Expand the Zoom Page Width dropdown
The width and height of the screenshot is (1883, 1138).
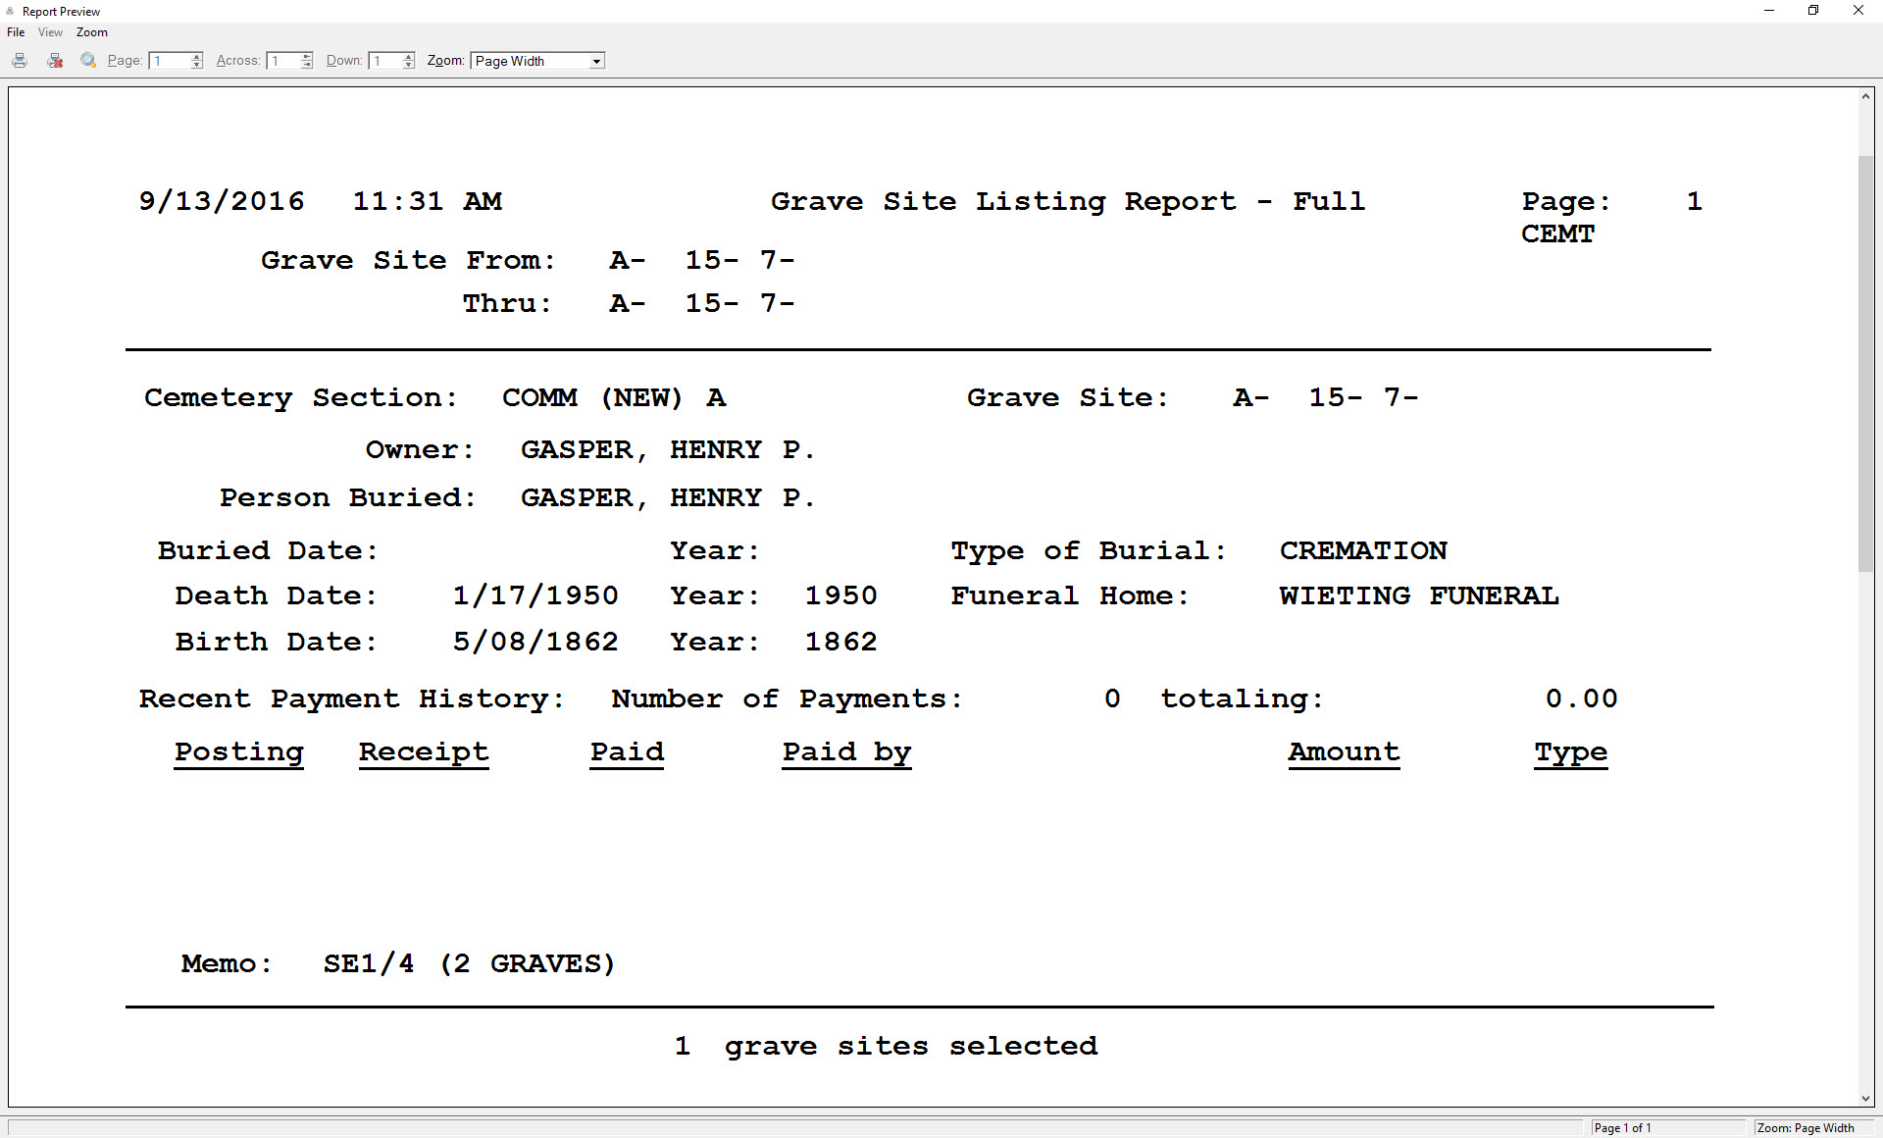[596, 61]
